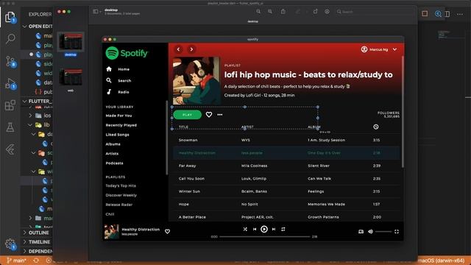The width and height of the screenshot is (471, 265).
Task: Click Preview share icon
Action: 283,12
